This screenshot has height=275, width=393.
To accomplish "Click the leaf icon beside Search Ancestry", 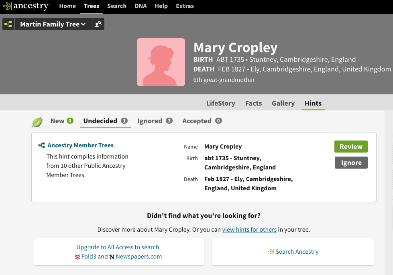I will [272, 252].
